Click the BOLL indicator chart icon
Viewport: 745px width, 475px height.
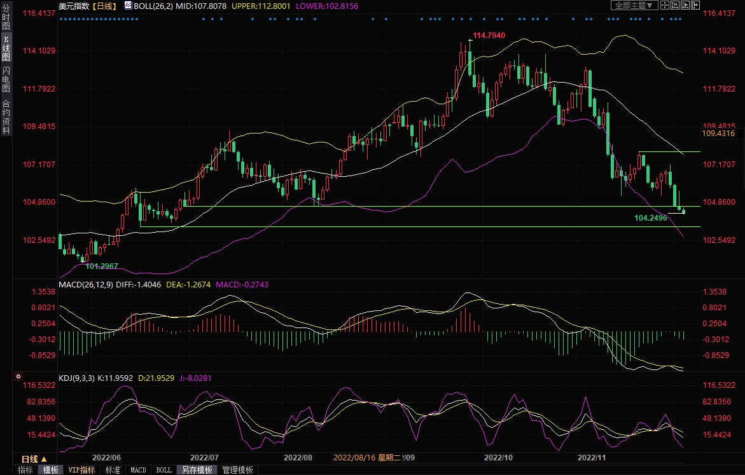(128, 5)
